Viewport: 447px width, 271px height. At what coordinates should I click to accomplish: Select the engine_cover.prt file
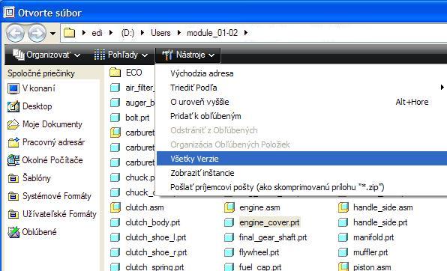pos(262,222)
